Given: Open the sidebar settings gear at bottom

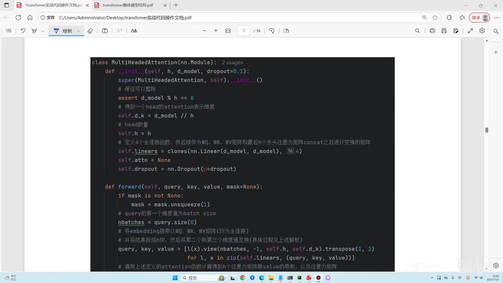Looking at the screenshot, I should 496,266.
